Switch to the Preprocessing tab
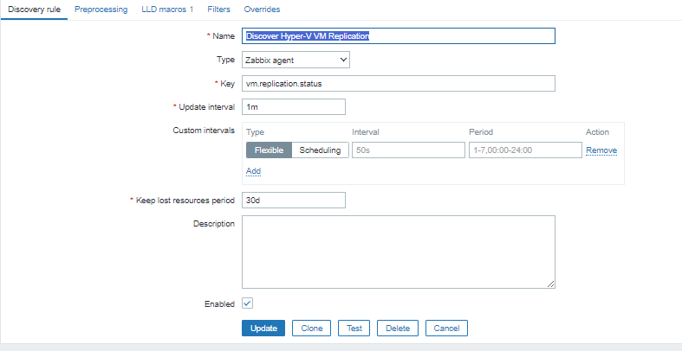 [x=101, y=9]
